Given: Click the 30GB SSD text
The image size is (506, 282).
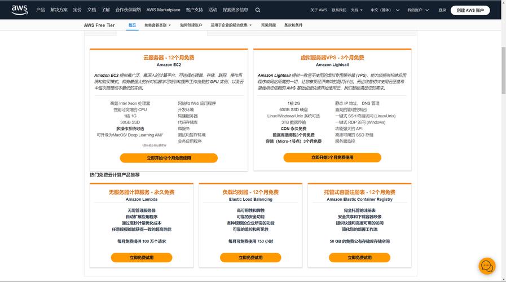Looking at the screenshot, I should 130,122.
